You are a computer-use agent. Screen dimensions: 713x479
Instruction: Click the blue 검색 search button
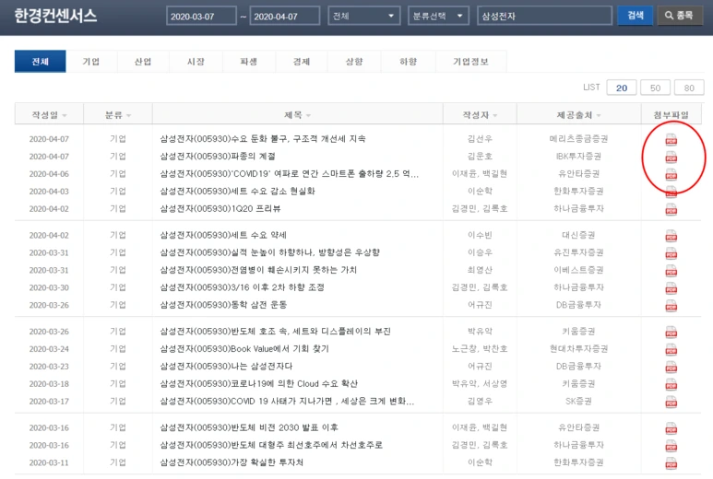pyautogui.click(x=636, y=16)
